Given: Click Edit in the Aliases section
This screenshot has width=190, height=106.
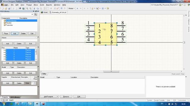Looking at the screenshot, I should (x=31, y=44).
